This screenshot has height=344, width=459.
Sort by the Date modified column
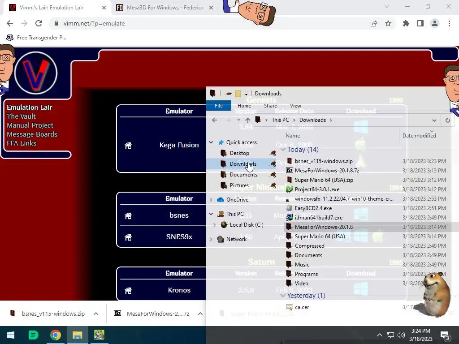click(419, 136)
